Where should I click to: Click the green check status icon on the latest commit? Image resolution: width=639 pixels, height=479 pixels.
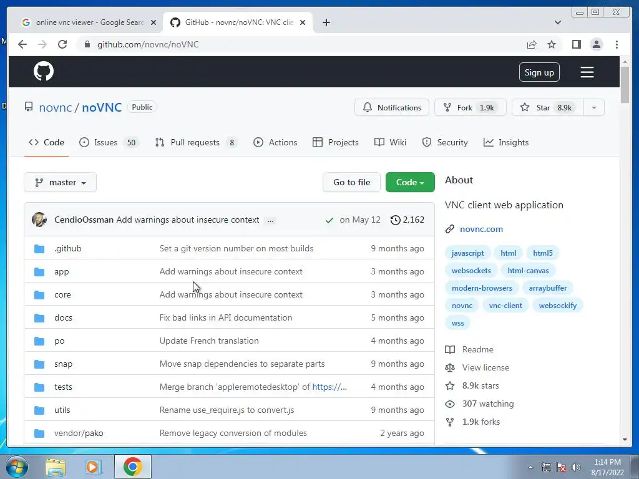[329, 220]
